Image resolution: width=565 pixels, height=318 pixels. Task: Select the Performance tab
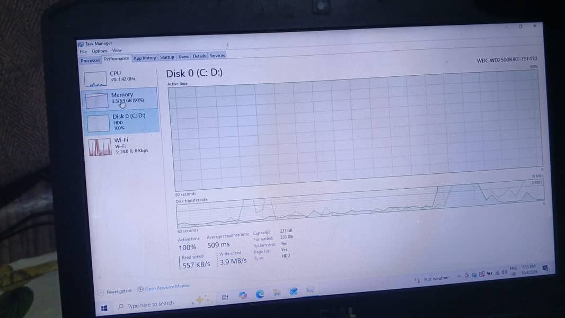(x=117, y=59)
